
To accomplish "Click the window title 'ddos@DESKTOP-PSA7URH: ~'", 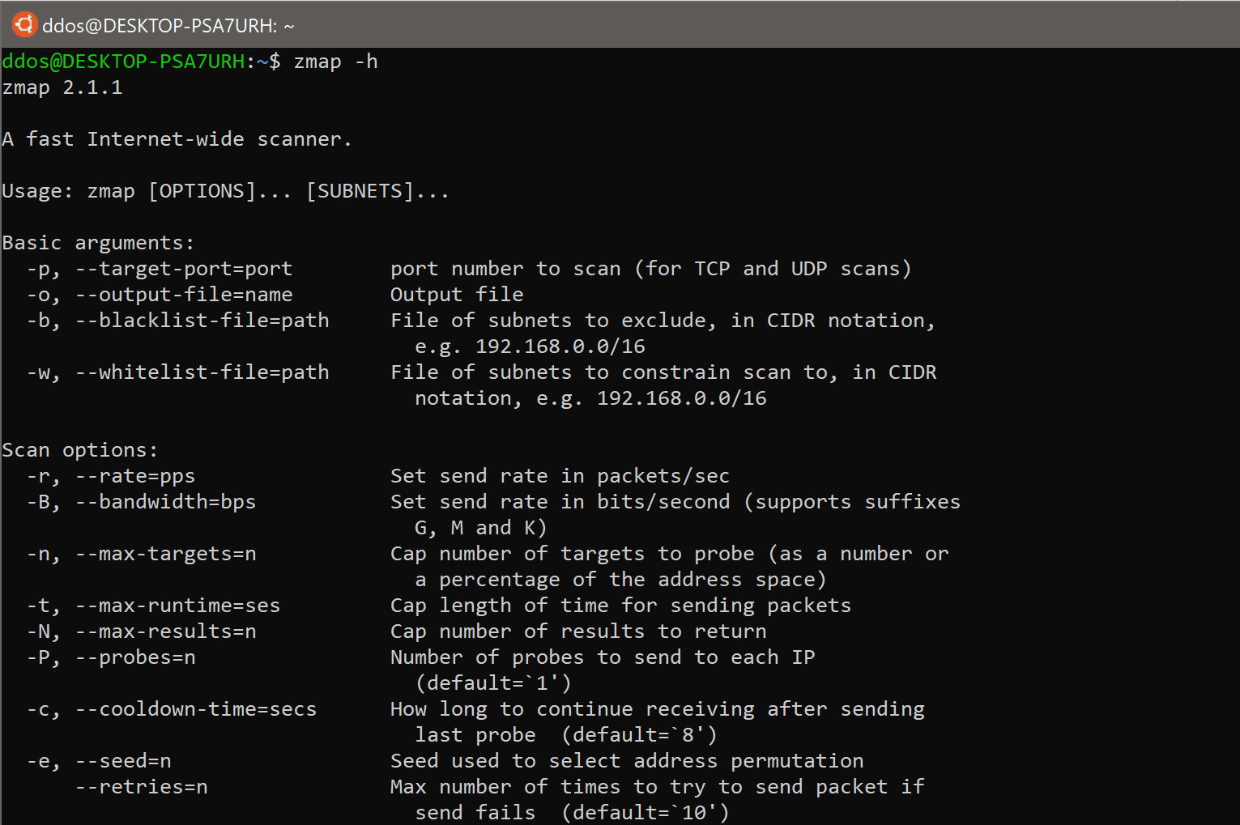I will point(168,26).
